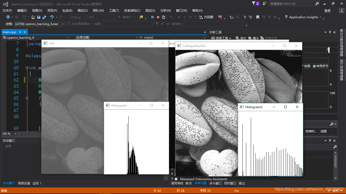The width and height of the screenshot is (346, 194).
Task: Open the 100 % editor zoom dropdown
Action: pyautogui.click(x=9, y=134)
